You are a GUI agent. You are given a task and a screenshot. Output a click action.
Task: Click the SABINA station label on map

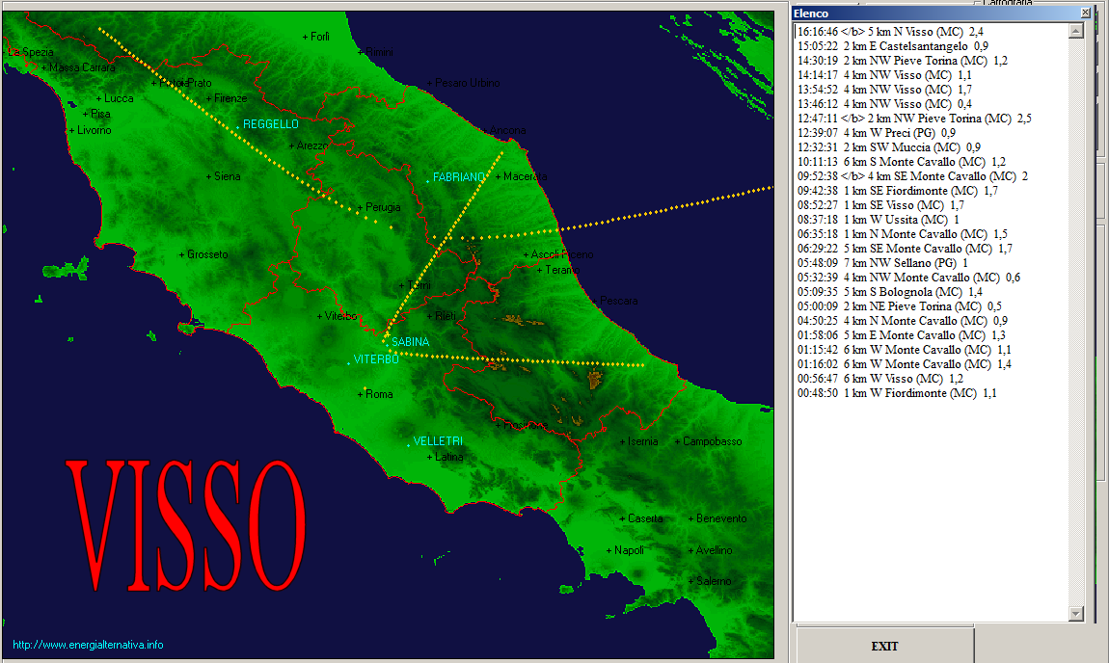410,342
